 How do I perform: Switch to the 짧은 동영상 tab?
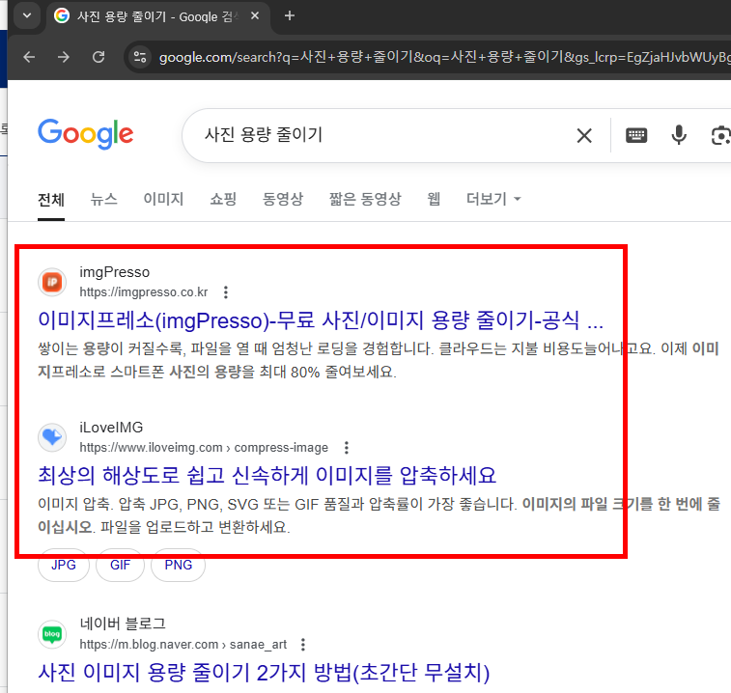(x=365, y=199)
